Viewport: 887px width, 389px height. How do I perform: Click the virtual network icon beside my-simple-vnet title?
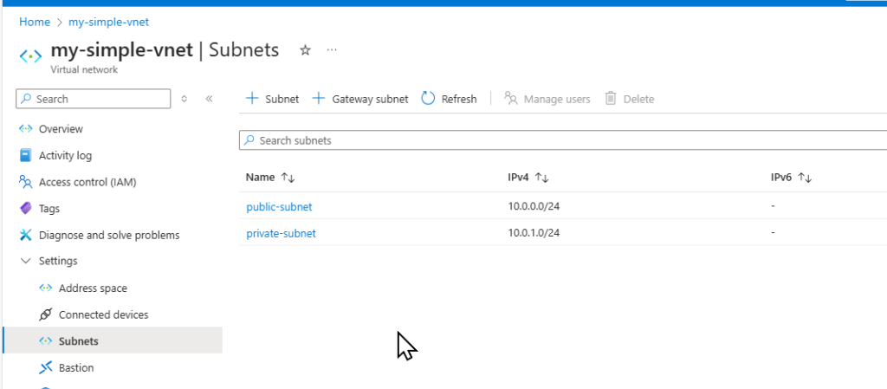(30, 56)
